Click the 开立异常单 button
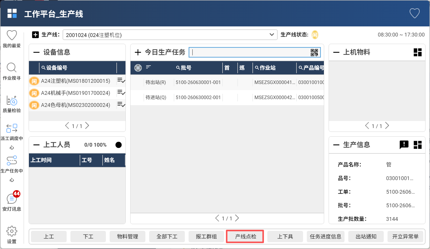 point(405,236)
